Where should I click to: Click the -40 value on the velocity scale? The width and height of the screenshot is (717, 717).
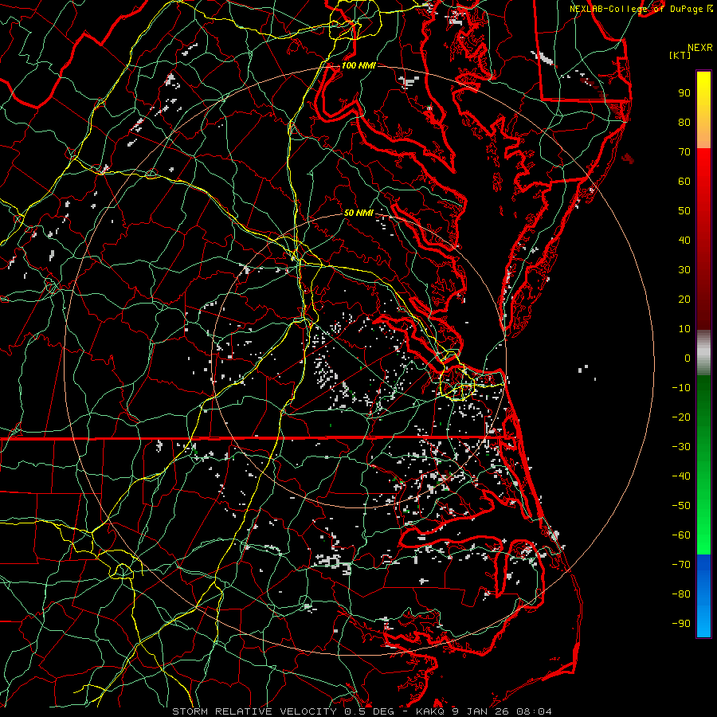(681, 476)
